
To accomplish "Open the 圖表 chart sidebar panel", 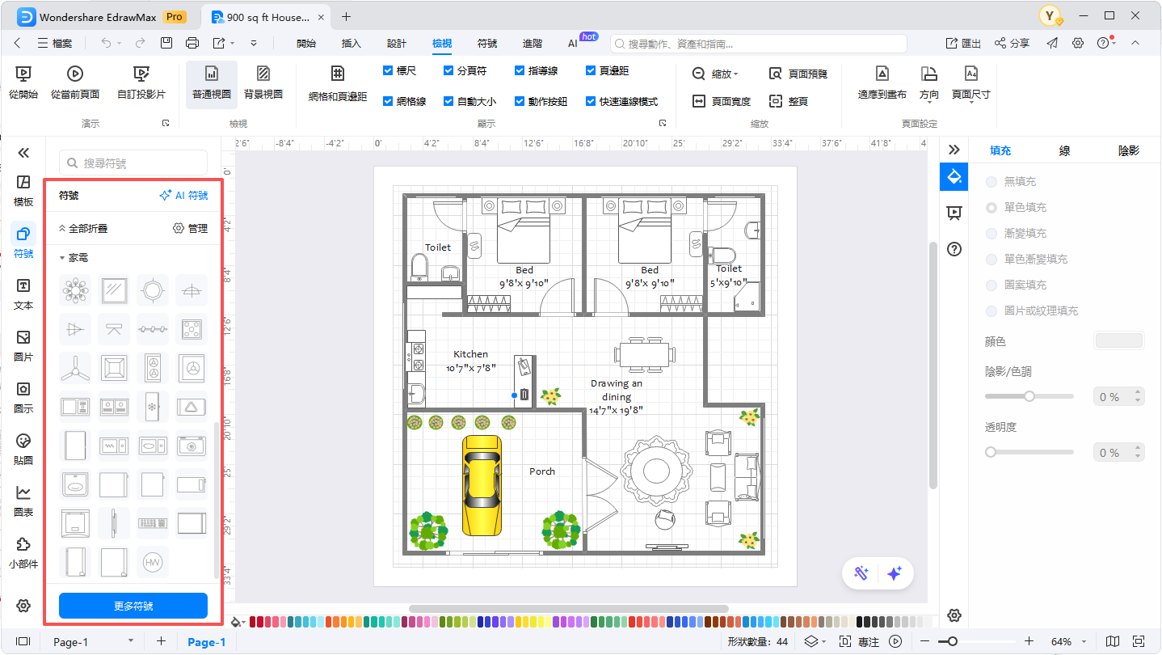I will [x=23, y=500].
